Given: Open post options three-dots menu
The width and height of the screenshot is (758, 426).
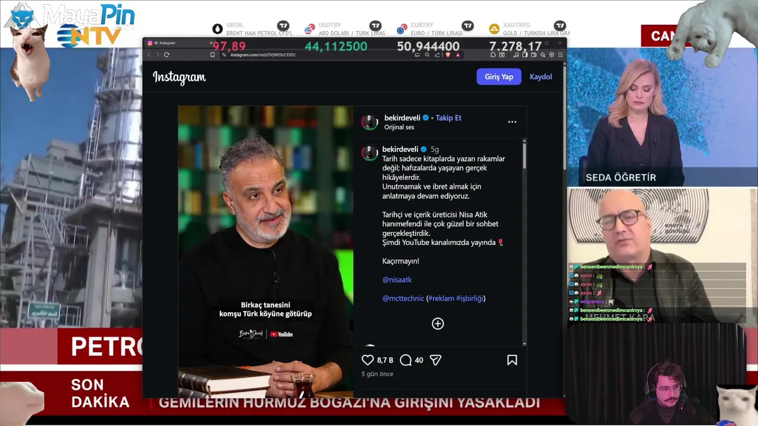Looking at the screenshot, I should coord(512,122).
